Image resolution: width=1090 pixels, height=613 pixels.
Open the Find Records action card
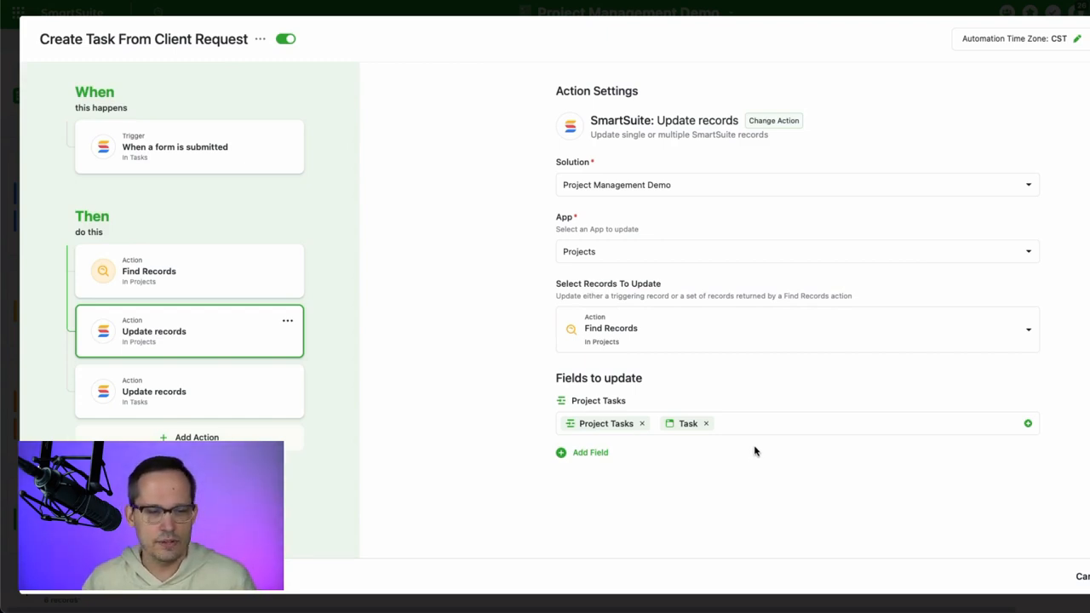[x=189, y=271]
